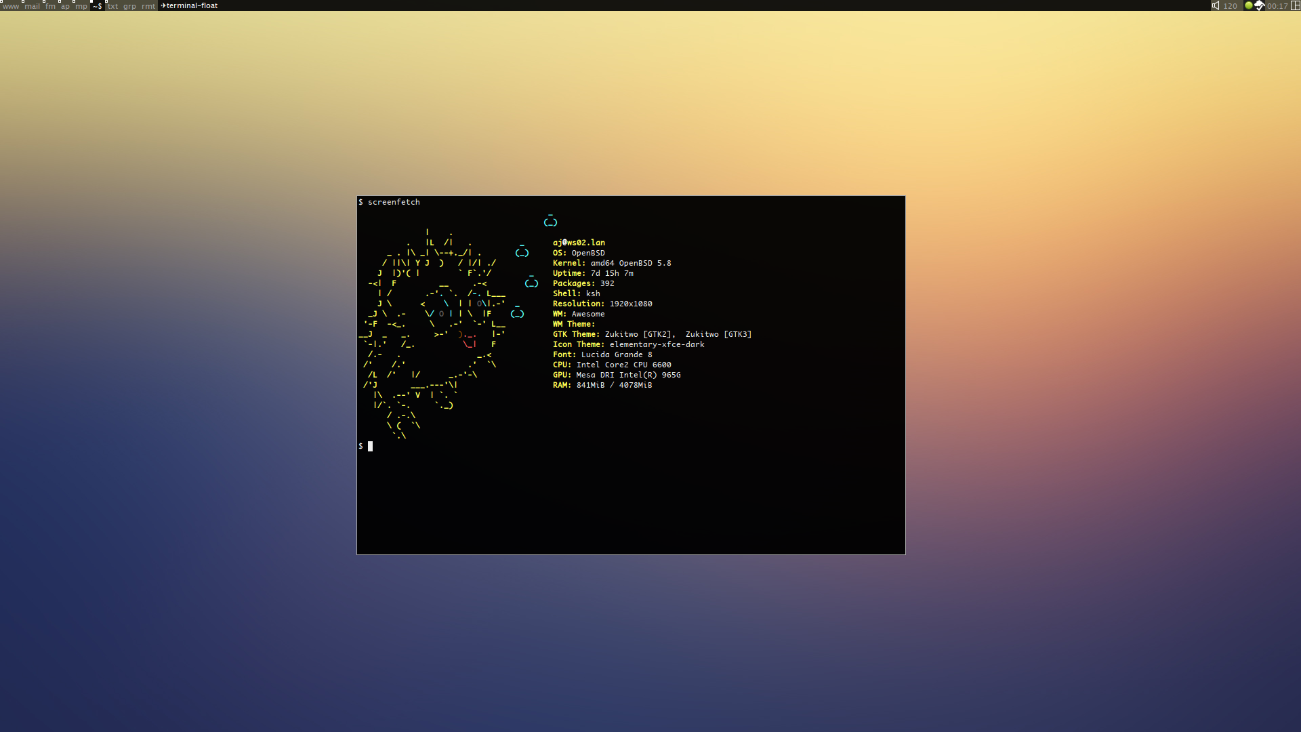
Task: Change layout via the layout box icon
Action: [1295, 5]
